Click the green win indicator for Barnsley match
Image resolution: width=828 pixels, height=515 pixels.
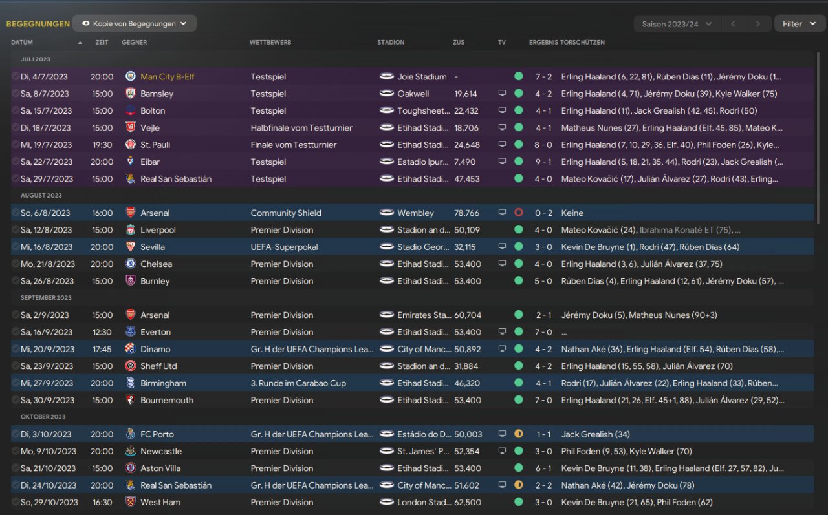coord(518,94)
